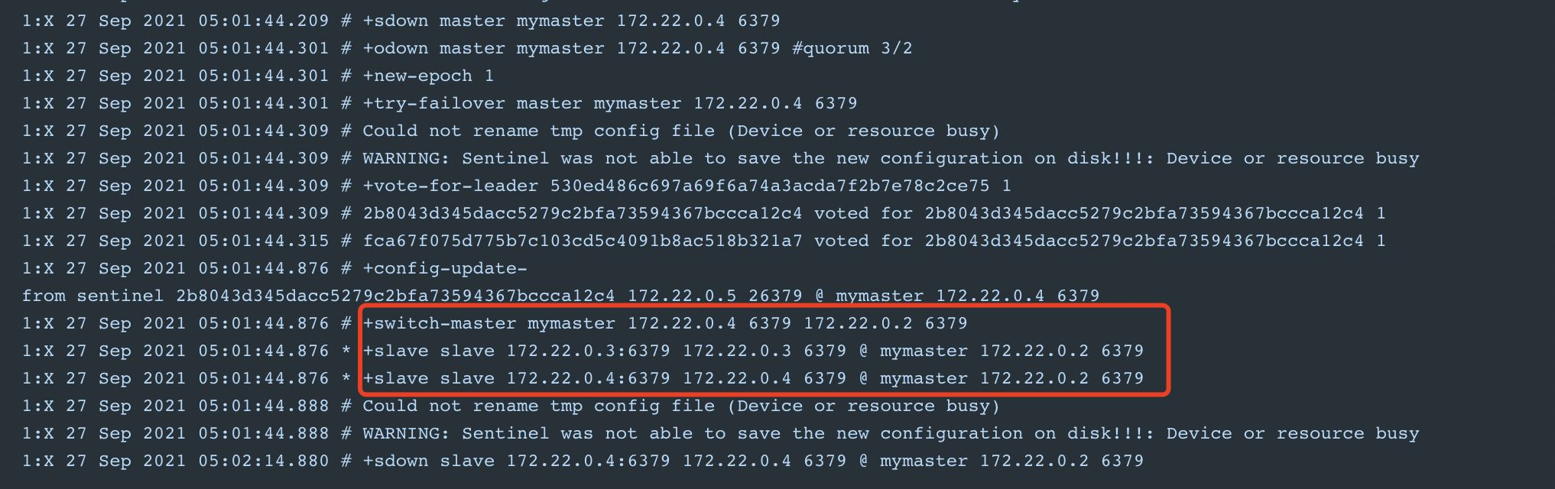This screenshot has width=1555, height=489.
Task: Click '+slave slave 172.22.0.4:6379' in the red box
Action: (516, 378)
